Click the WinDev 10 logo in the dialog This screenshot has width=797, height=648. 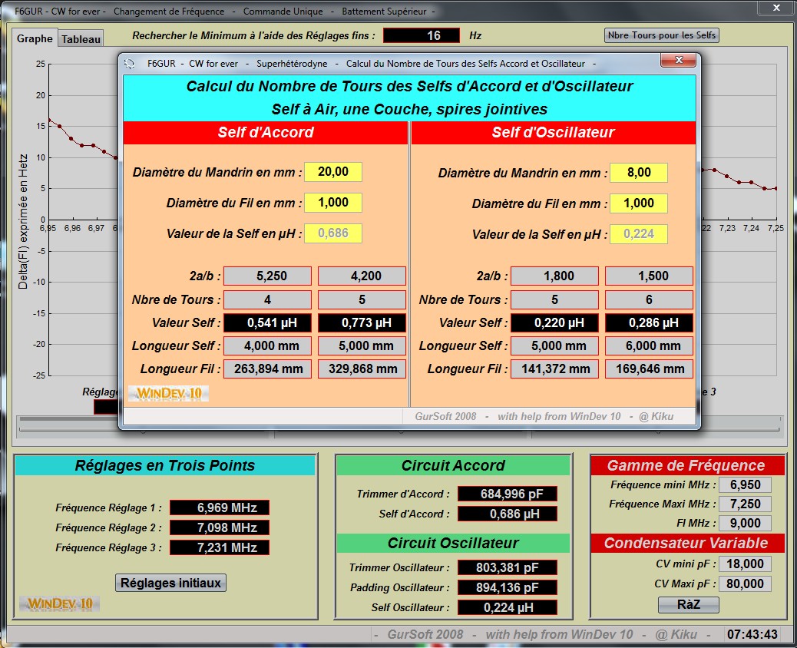(x=168, y=393)
